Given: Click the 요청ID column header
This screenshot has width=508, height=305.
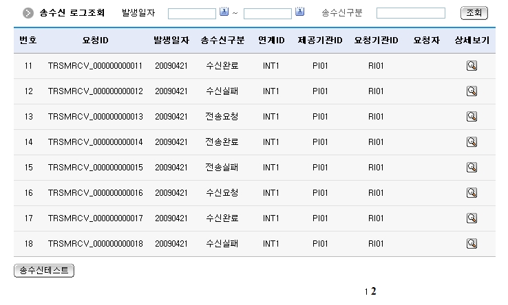Looking at the screenshot, I should (95, 41).
